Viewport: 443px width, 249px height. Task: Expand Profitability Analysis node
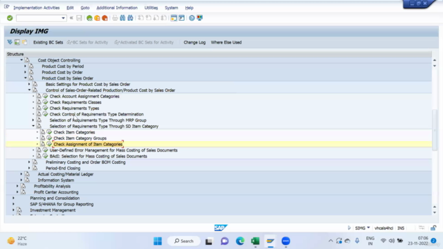tap(17, 186)
